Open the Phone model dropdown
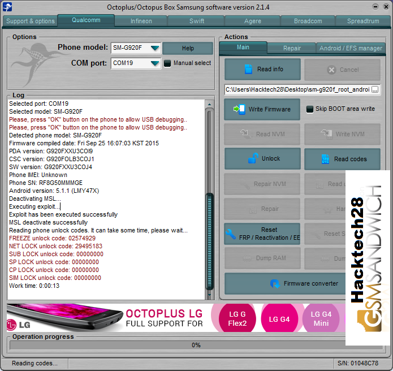This screenshot has width=393, height=371. click(155, 48)
